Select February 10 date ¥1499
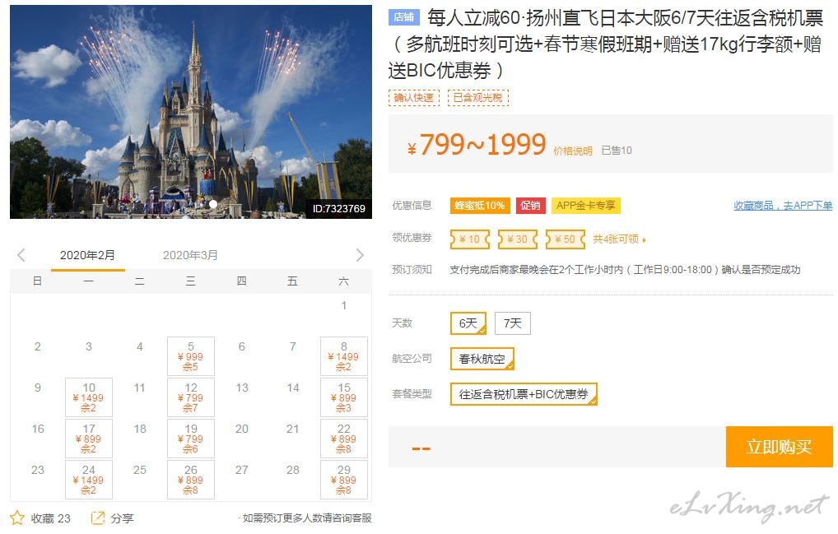This screenshot has height=534, width=838. (x=89, y=397)
